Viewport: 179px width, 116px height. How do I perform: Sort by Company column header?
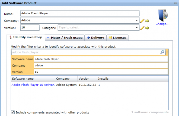66,79
